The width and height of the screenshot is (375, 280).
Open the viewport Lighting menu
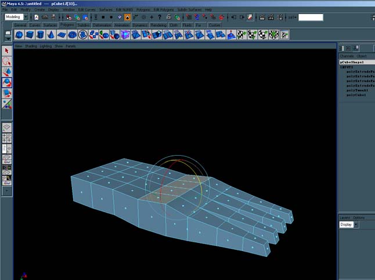[45, 46]
